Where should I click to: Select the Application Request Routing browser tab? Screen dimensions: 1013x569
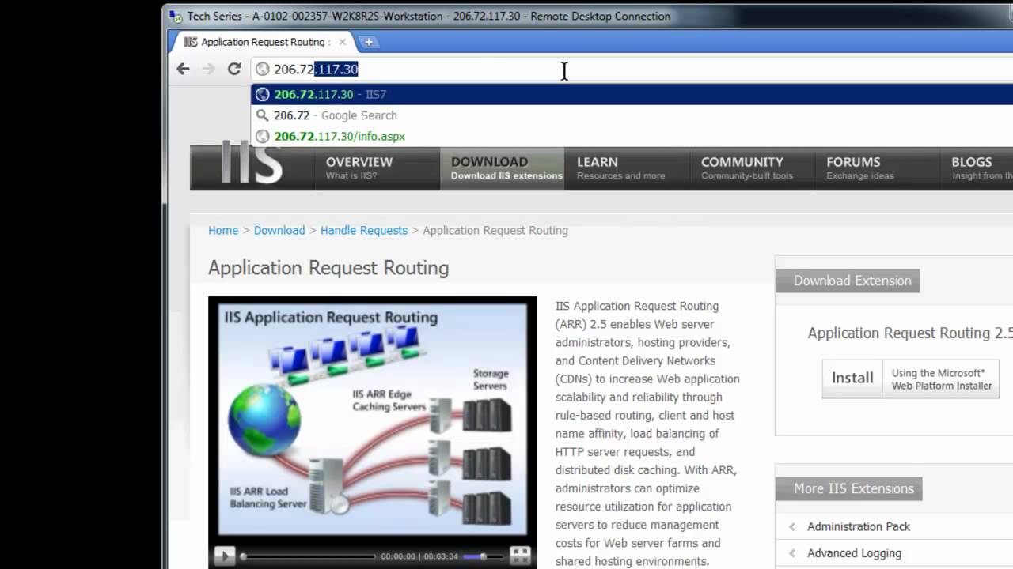coord(264,42)
